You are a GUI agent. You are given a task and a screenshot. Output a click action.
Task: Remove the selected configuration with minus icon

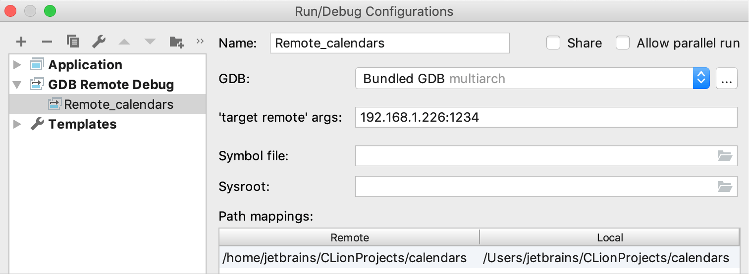point(47,42)
